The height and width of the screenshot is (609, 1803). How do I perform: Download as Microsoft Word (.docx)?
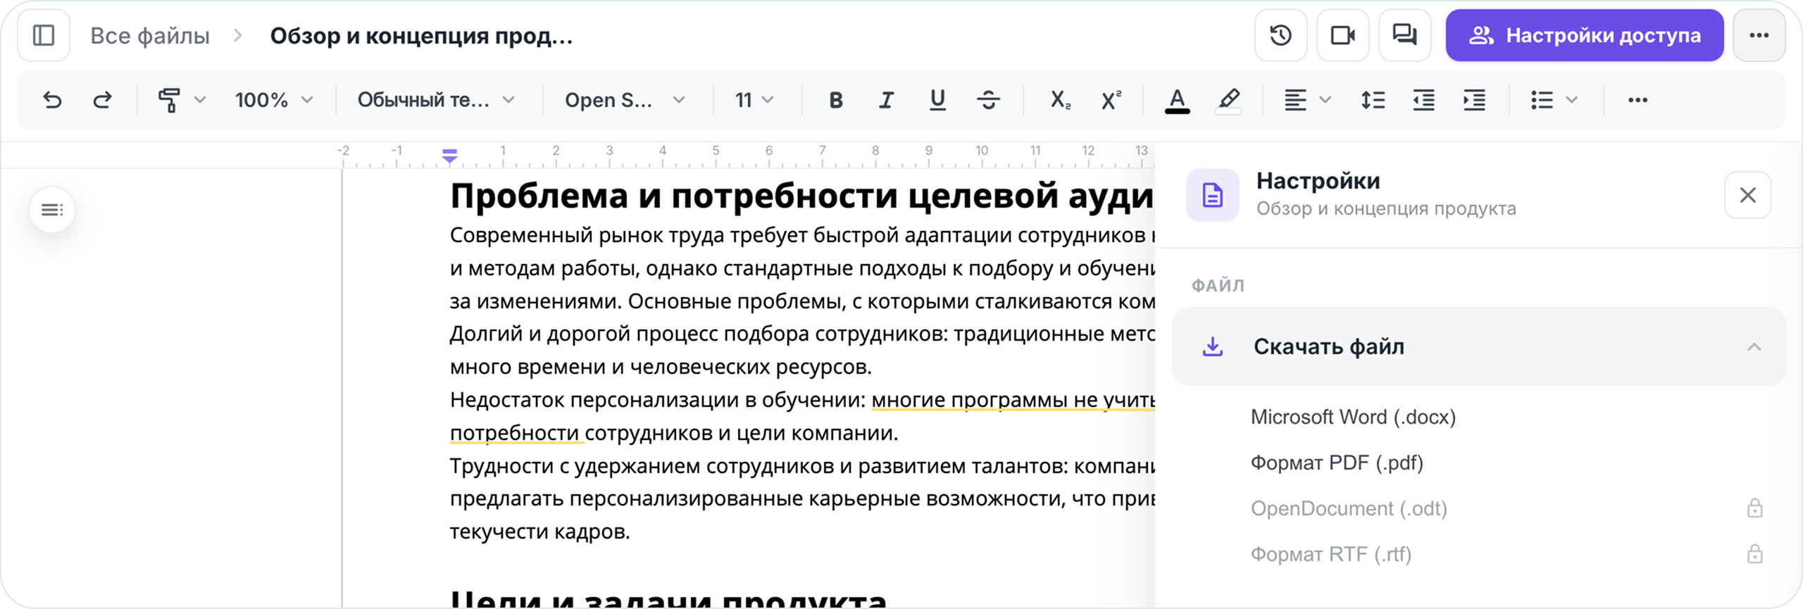point(1352,417)
